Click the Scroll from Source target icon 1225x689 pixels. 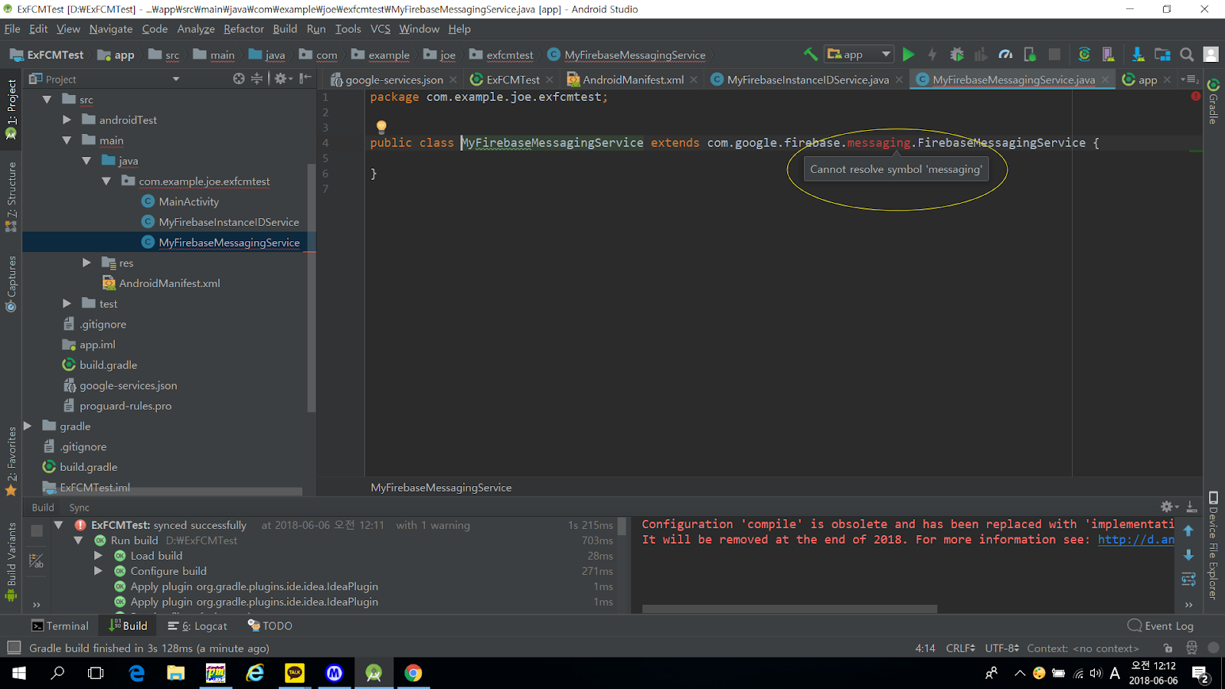239,79
